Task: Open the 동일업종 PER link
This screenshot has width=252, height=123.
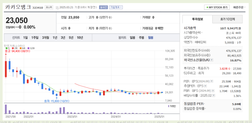Action: [x=194, y=104]
